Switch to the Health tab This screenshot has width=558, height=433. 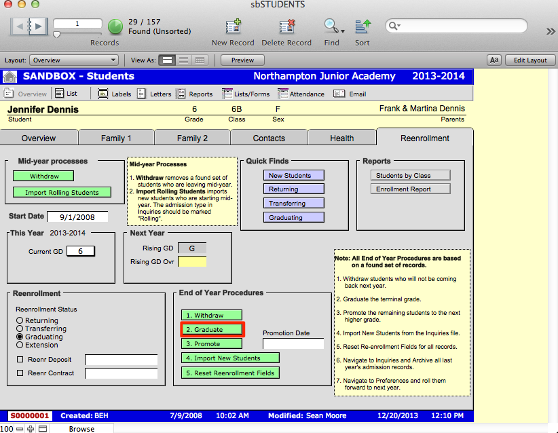point(341,138)
